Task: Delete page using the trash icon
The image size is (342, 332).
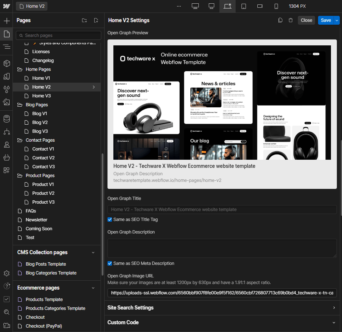Action: coord(290,20)
